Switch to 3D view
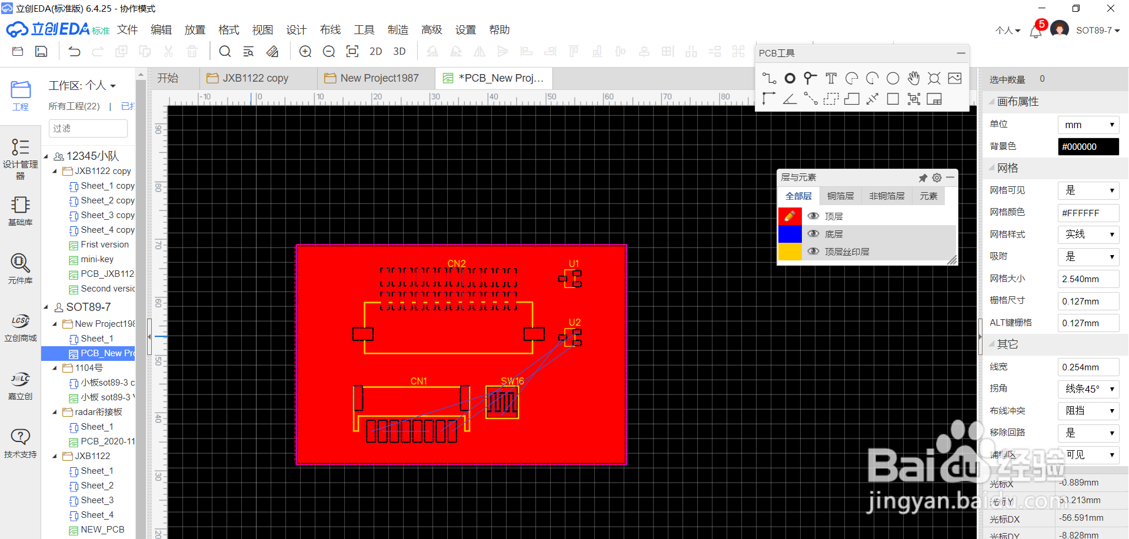 (399, 52)
